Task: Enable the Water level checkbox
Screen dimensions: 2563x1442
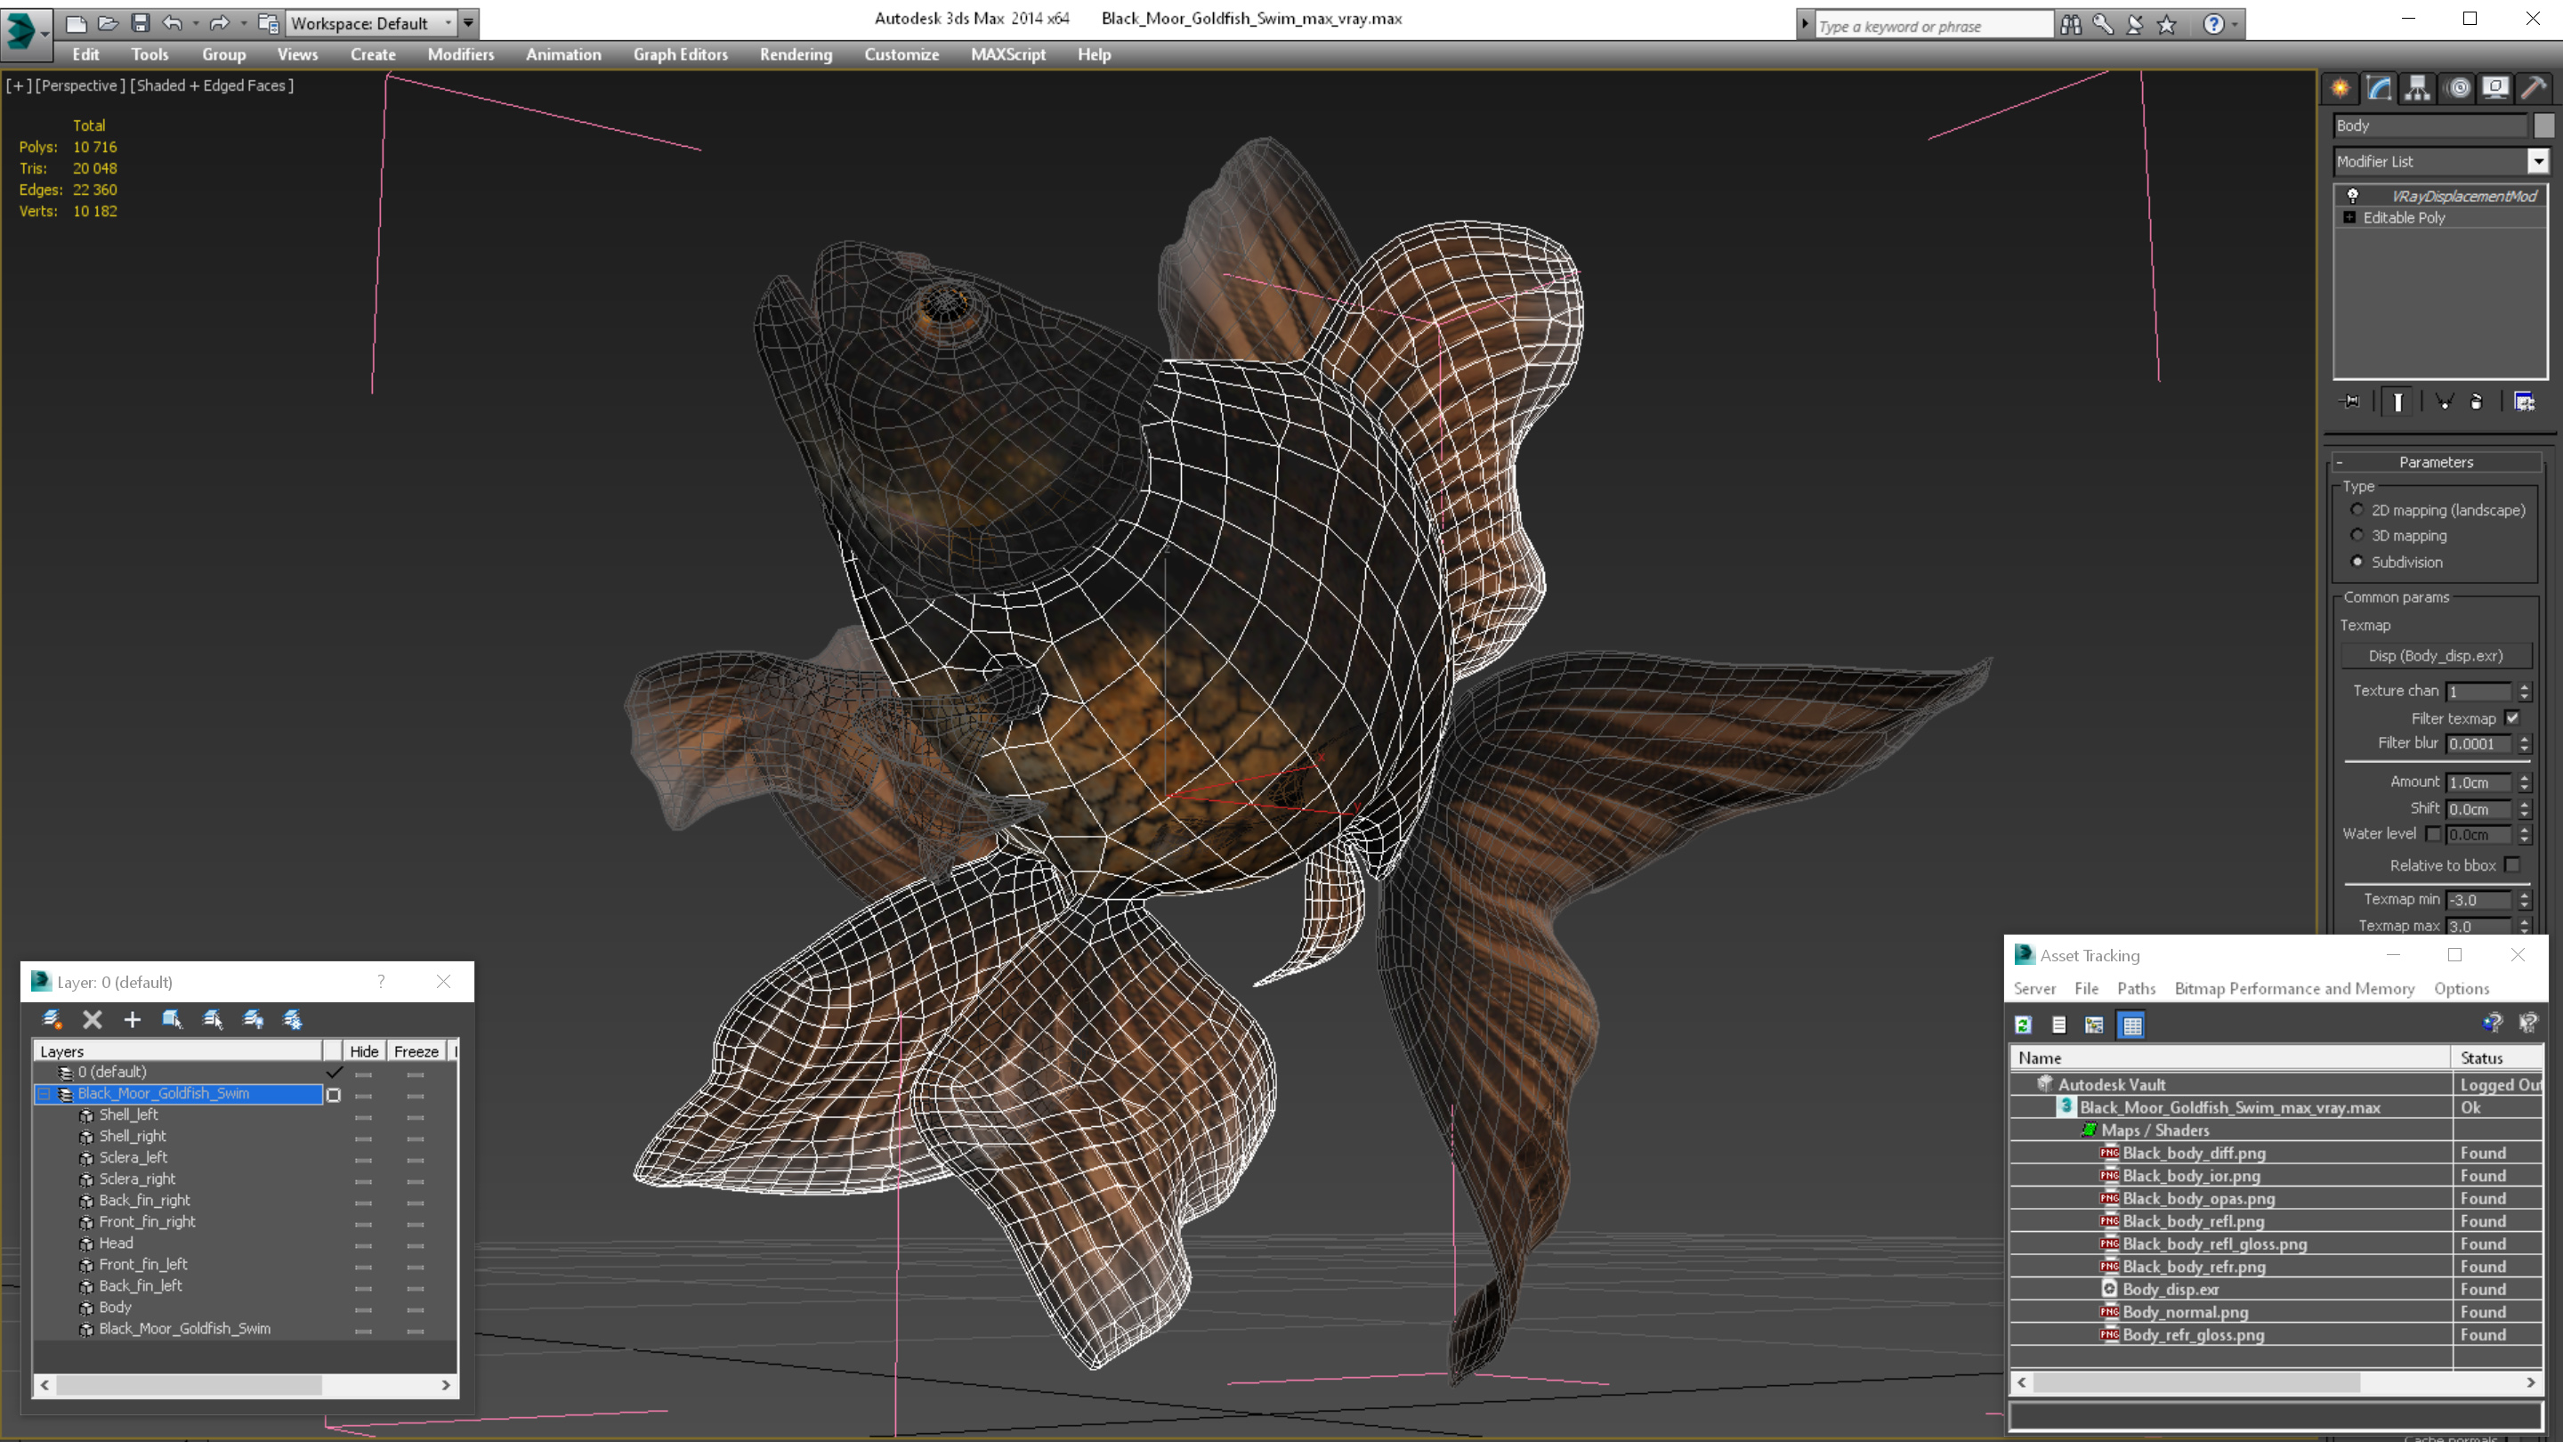Action: [x=2433, y=834]
